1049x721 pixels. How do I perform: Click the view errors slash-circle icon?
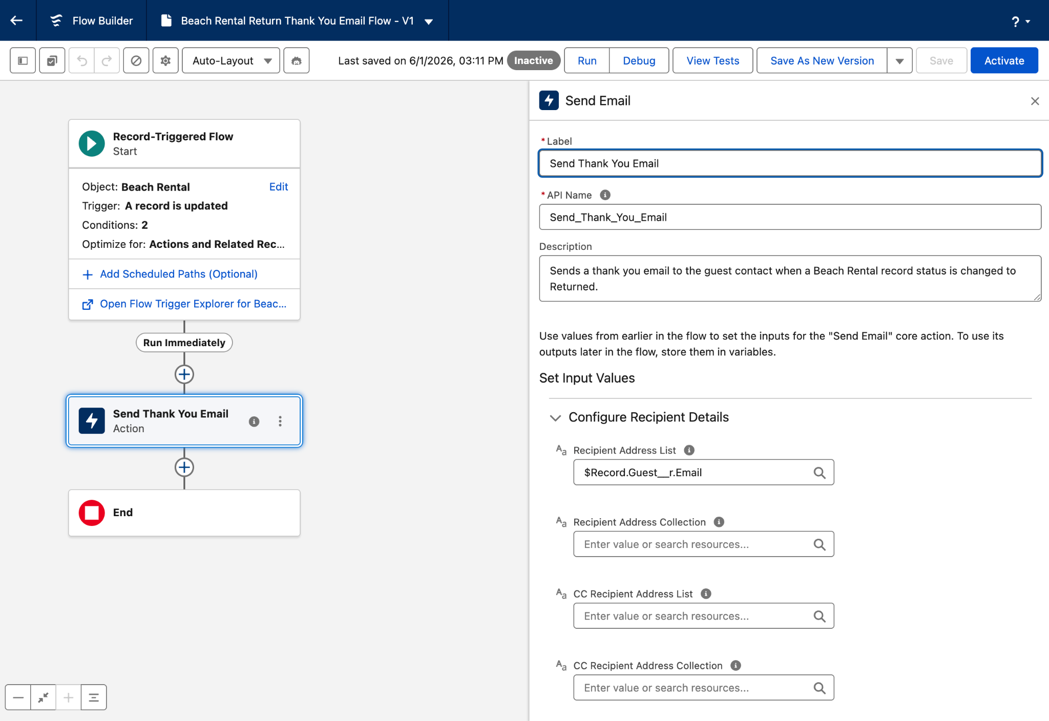[136, 60]
